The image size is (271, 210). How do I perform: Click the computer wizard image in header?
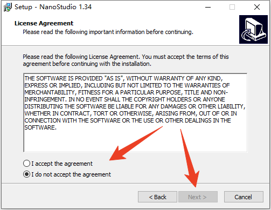253,29
